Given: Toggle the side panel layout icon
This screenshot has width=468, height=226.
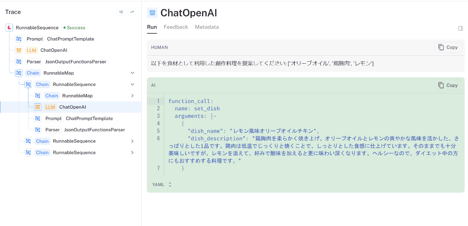Looking at the screenshot, I should [461, 28].
